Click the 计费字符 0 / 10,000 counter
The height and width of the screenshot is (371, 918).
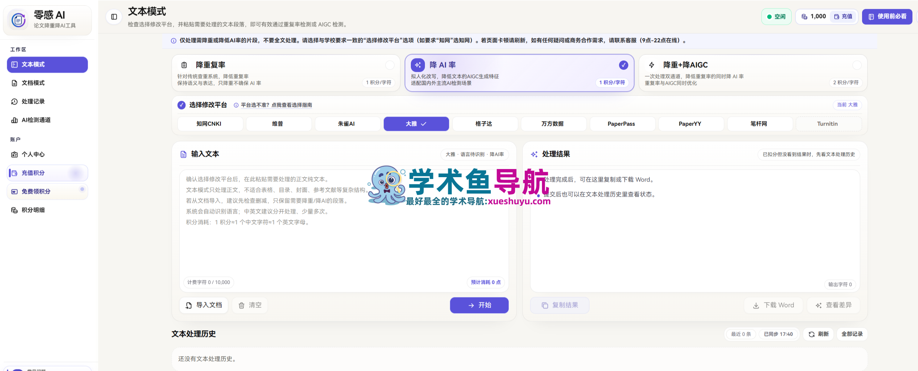(x=209, y=282)
